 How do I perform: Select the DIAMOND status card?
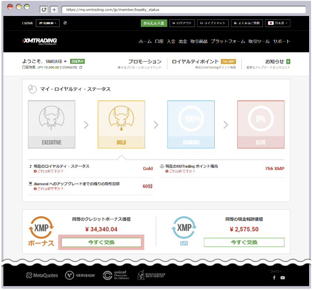(x=191, y=124)
